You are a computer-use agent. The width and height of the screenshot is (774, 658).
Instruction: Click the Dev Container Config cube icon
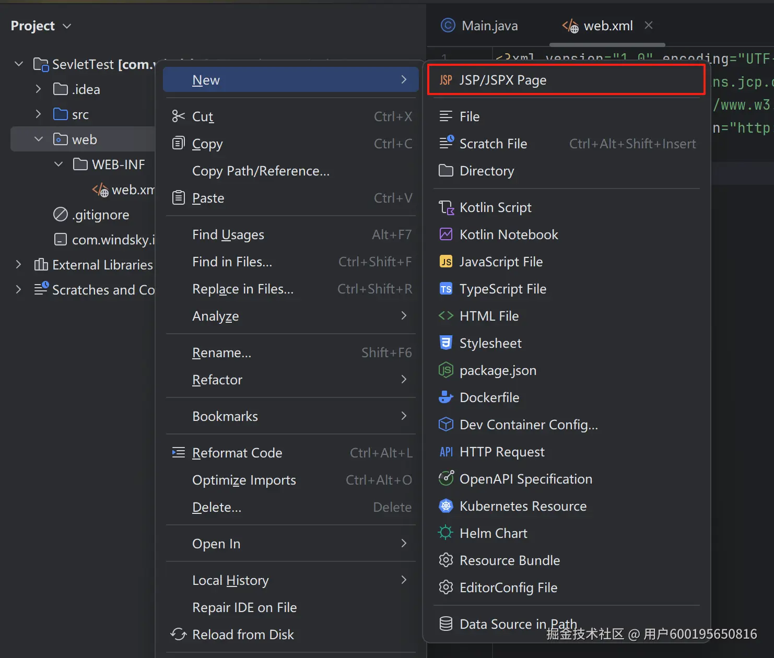click(446, 425)
